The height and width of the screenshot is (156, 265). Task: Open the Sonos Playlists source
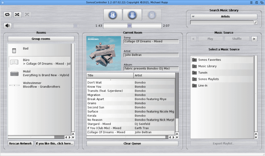point(210,79)
